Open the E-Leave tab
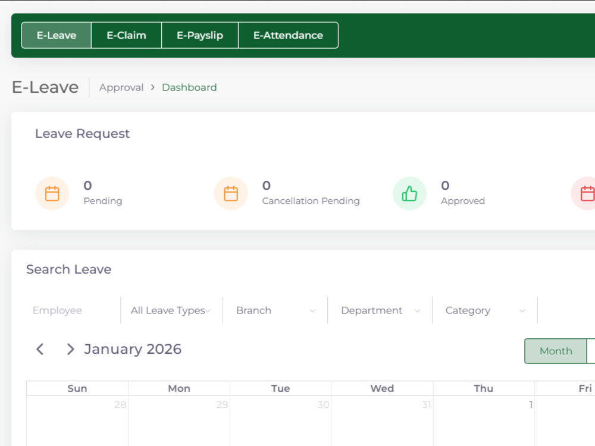Viewport: 595px width, 446px height. (56, 35)
